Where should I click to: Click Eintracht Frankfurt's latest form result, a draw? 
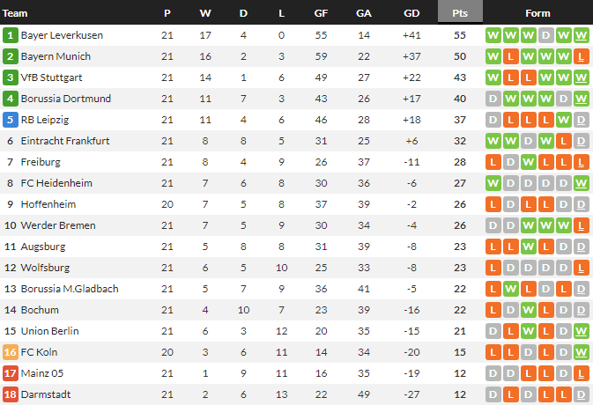(x=581, y=141)
